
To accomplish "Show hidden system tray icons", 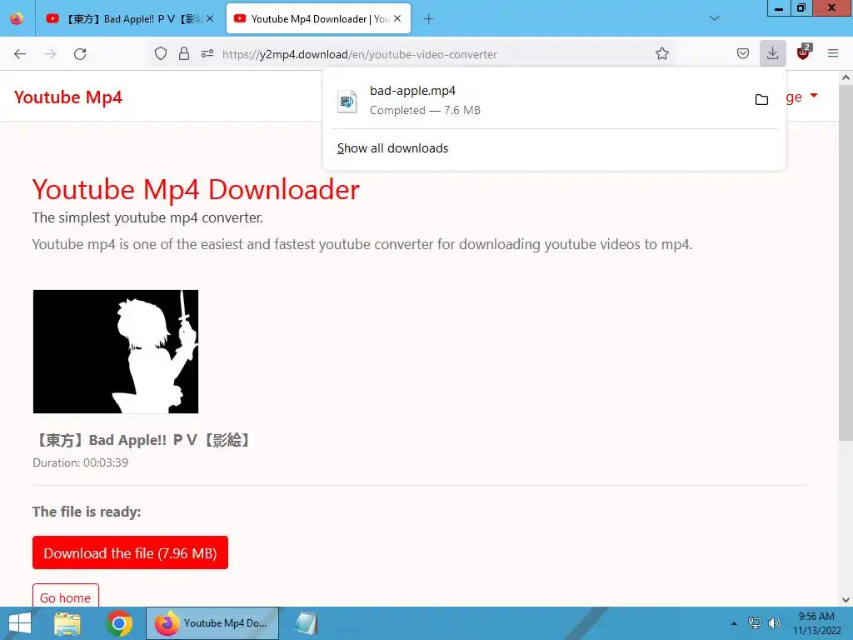I will click(734, 623).
